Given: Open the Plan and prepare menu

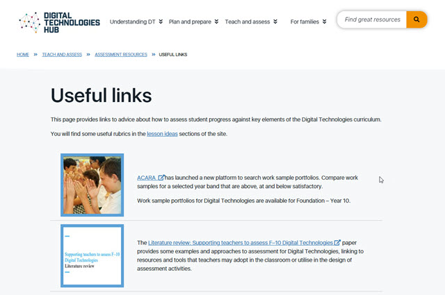Looking at the screenshot, I should pos(190,22).
